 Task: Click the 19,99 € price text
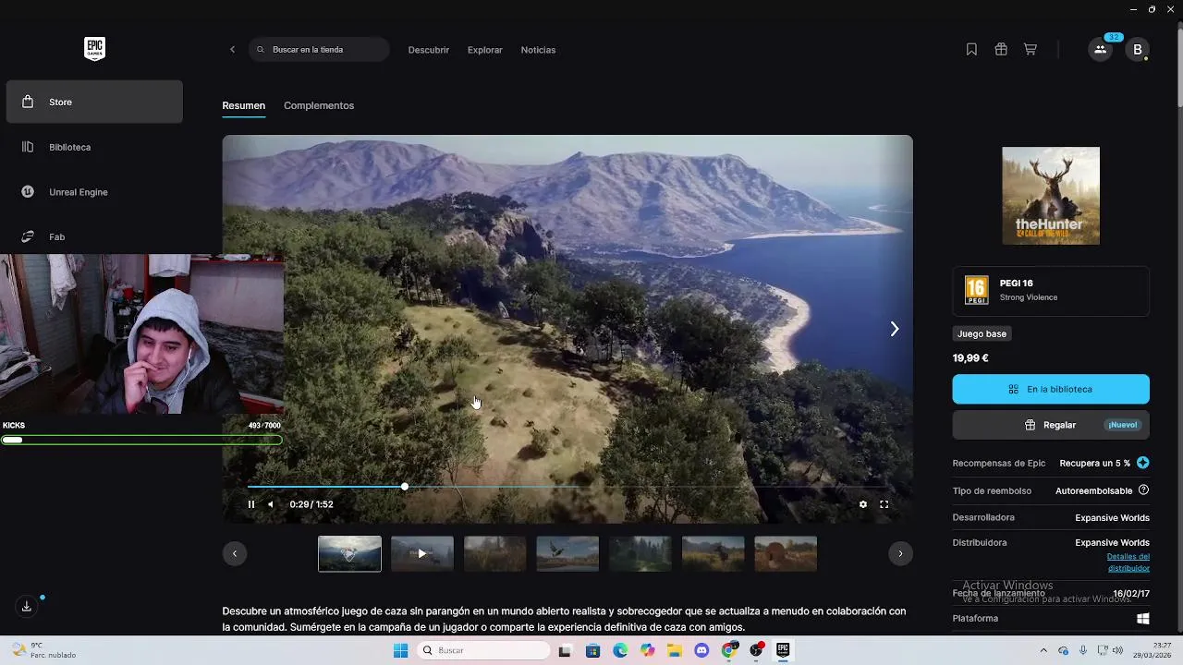click(970, 358)
